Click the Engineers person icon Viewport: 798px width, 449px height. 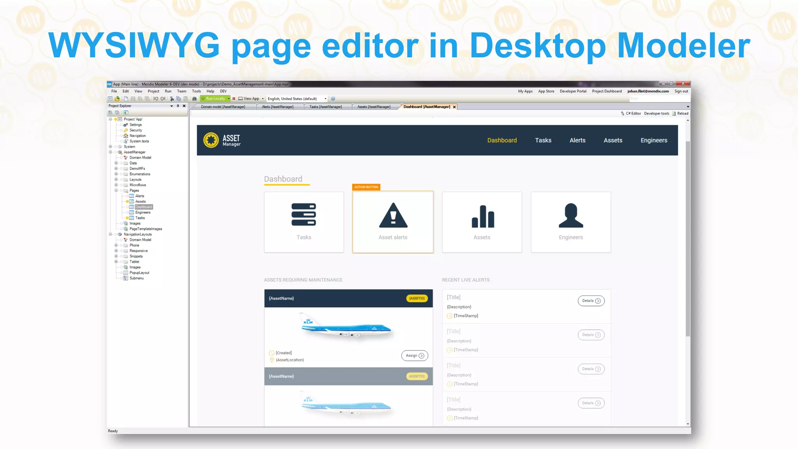click(x=571, y=215)
